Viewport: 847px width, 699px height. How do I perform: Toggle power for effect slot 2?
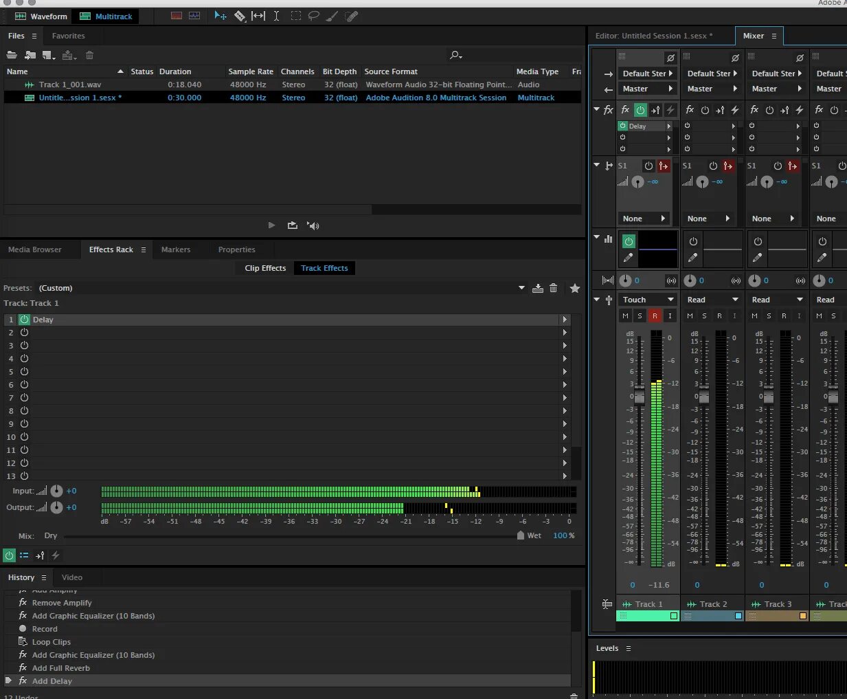tap(24, 333)
